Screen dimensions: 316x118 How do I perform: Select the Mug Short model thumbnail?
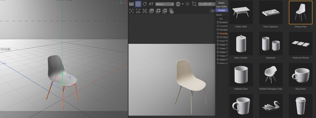pyautogui.click(x=301, y=75)
